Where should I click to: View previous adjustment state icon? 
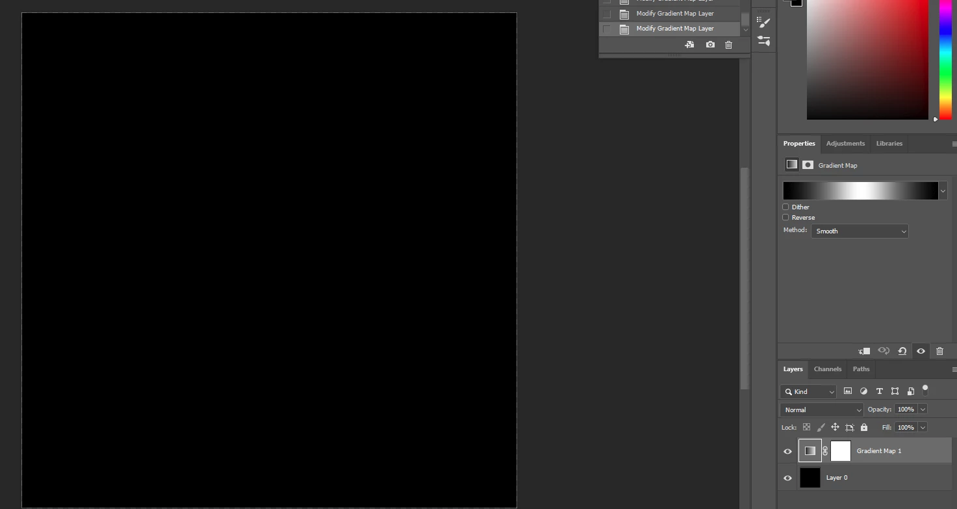(884, 351)
